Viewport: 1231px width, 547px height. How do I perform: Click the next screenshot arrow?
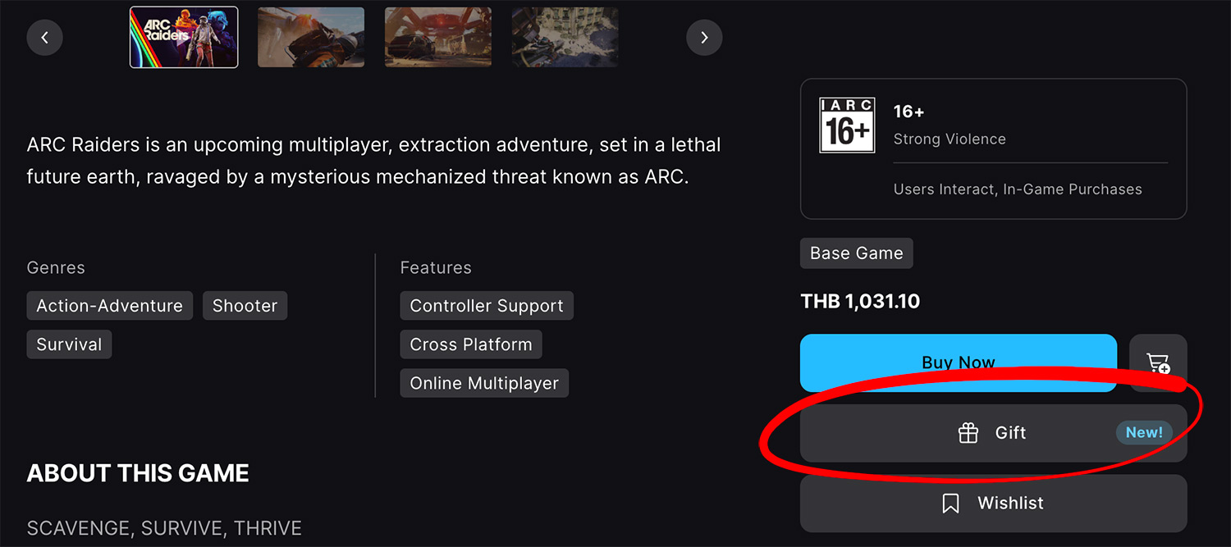tap(704, 37)
